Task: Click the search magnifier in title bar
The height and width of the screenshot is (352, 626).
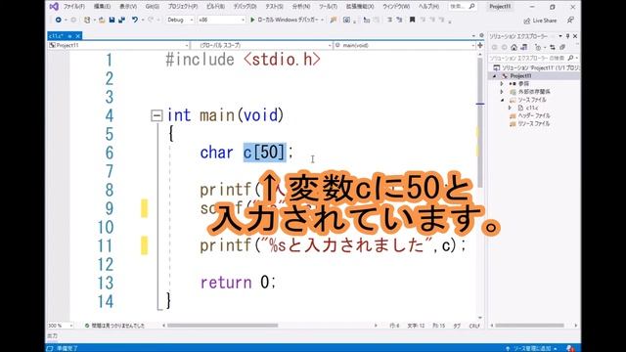Action: [x=471, y=7]
